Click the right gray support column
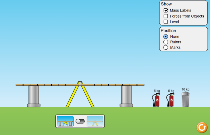210x135 pixels. [126, 96]
